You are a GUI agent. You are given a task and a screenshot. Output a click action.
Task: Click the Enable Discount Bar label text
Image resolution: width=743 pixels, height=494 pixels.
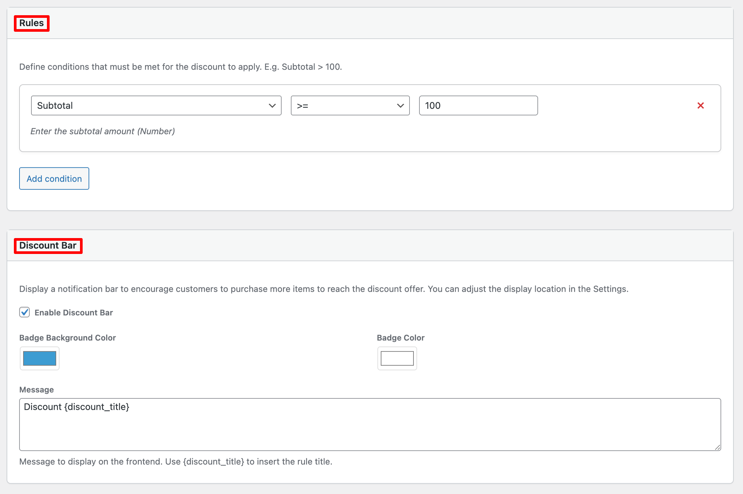click(74, 312)
